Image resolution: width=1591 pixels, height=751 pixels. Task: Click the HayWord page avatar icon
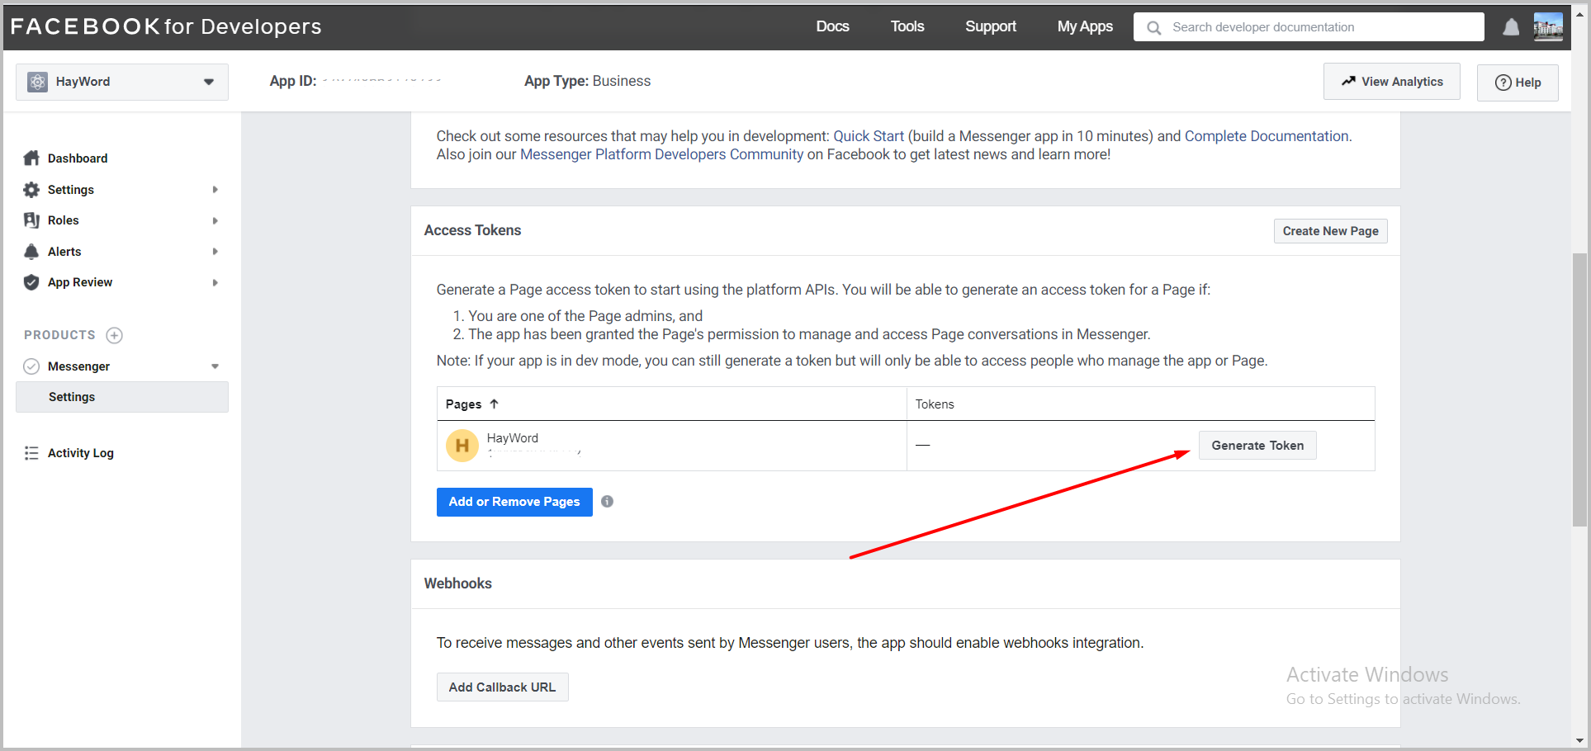pyautogui.click(x=462, y=446)
